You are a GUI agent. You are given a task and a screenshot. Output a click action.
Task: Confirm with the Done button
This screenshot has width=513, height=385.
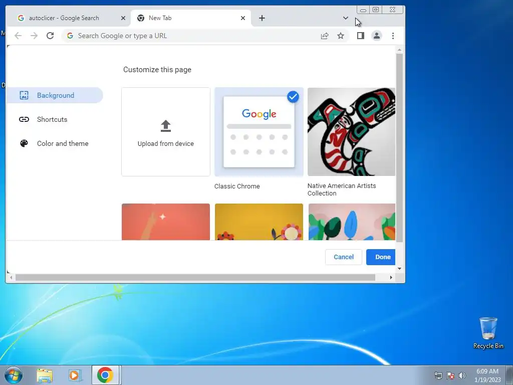pyautogui.click(x=381, y=257)
